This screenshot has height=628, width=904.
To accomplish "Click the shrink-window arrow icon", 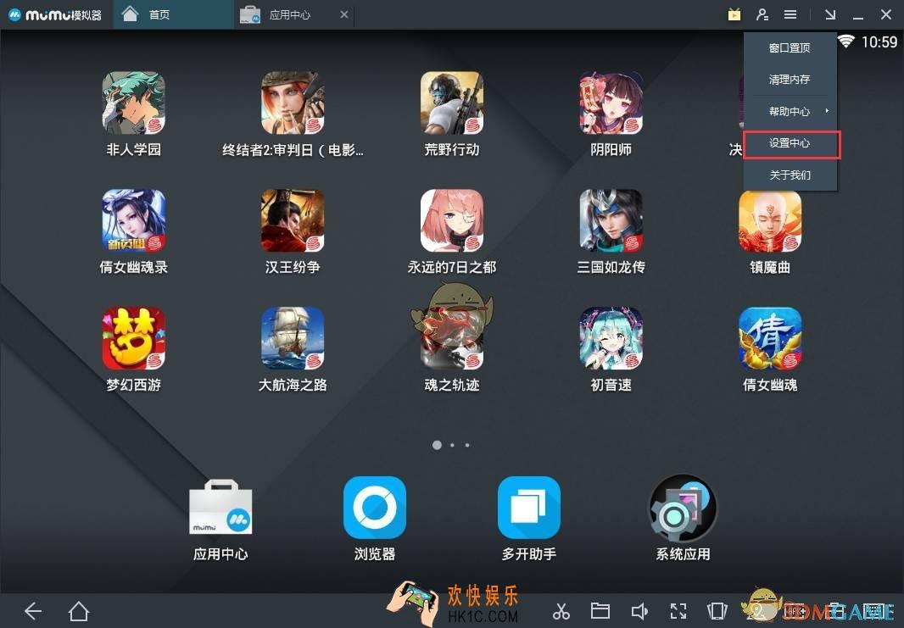I will (830, 14).
